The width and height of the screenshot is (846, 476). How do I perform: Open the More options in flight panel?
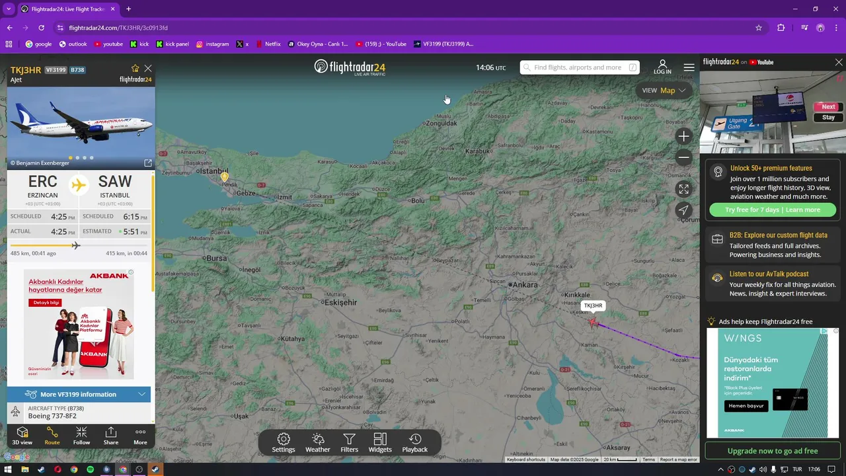coord(140,436)
